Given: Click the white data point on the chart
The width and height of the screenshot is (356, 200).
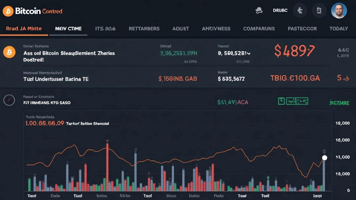Looking at the screenshot, I should pyautogui.click(x=324, y=158).
